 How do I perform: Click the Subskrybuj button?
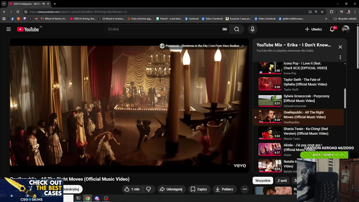pos(71,189)
